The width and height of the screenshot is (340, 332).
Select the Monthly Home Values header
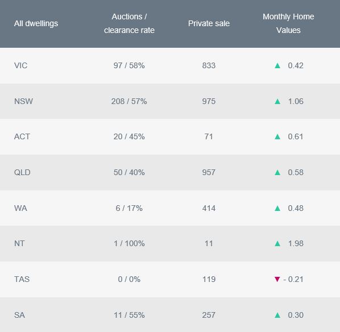tap(288, 23)
